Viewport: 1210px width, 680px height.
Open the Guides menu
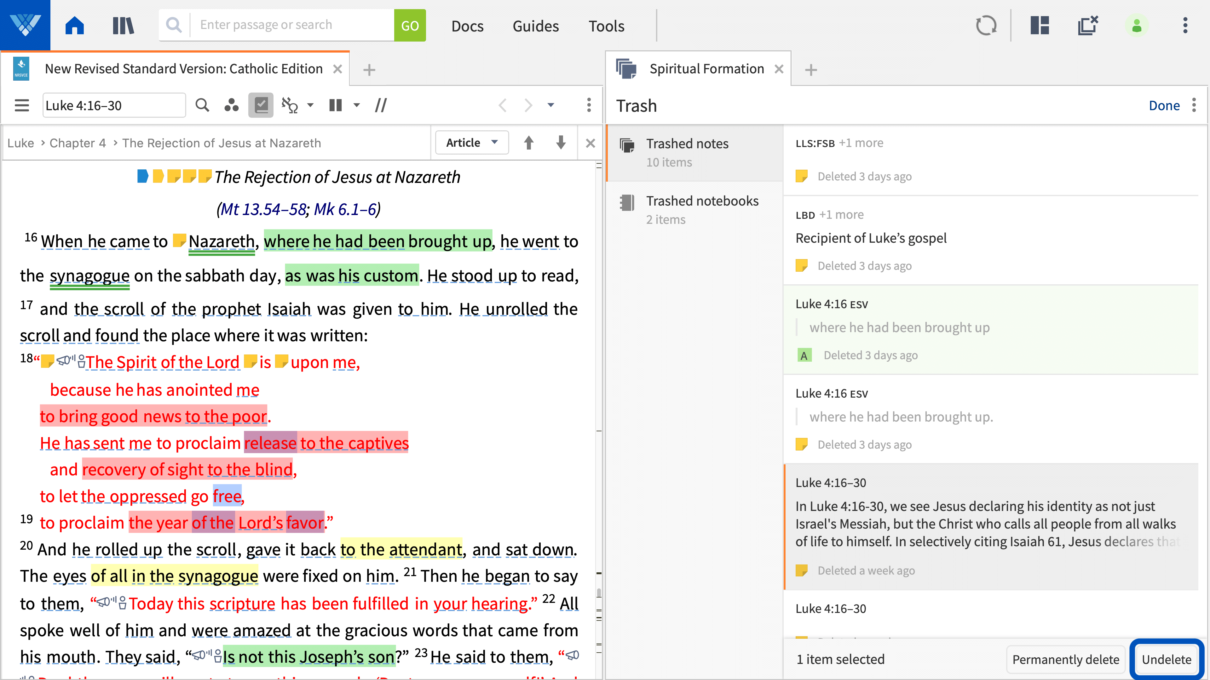tap(535, 26)
